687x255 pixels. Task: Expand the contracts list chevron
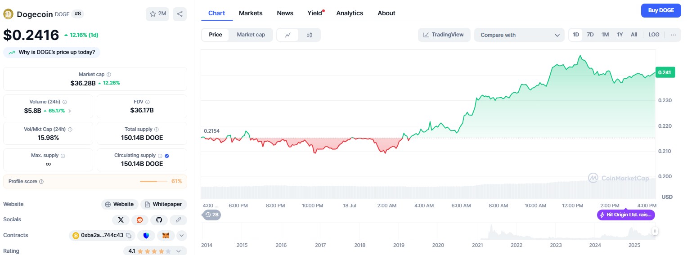(x=181, y=235)
